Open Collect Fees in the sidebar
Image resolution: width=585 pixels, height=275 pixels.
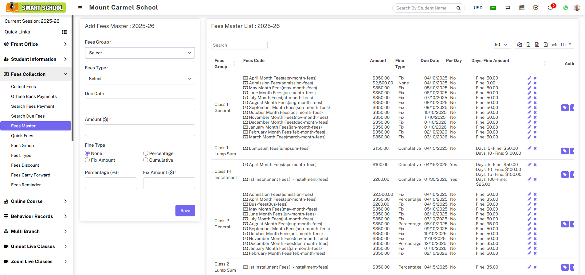point(23,87)
